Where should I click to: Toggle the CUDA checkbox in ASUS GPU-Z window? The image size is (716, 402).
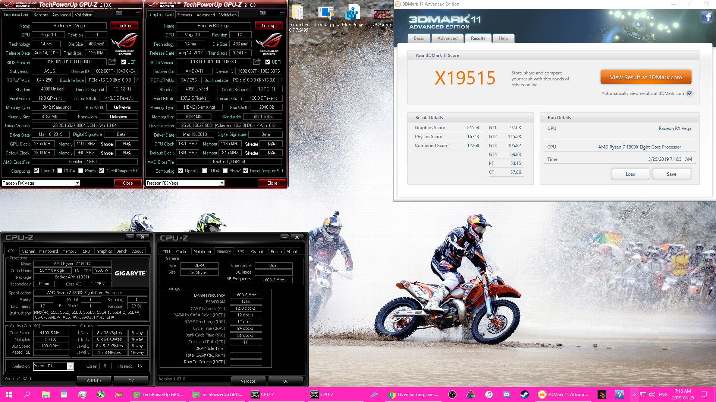click(x=60, y=171)
